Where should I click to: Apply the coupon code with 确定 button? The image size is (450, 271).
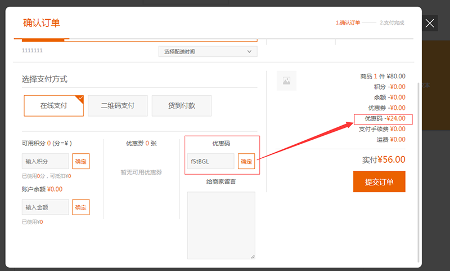point(246,161)
